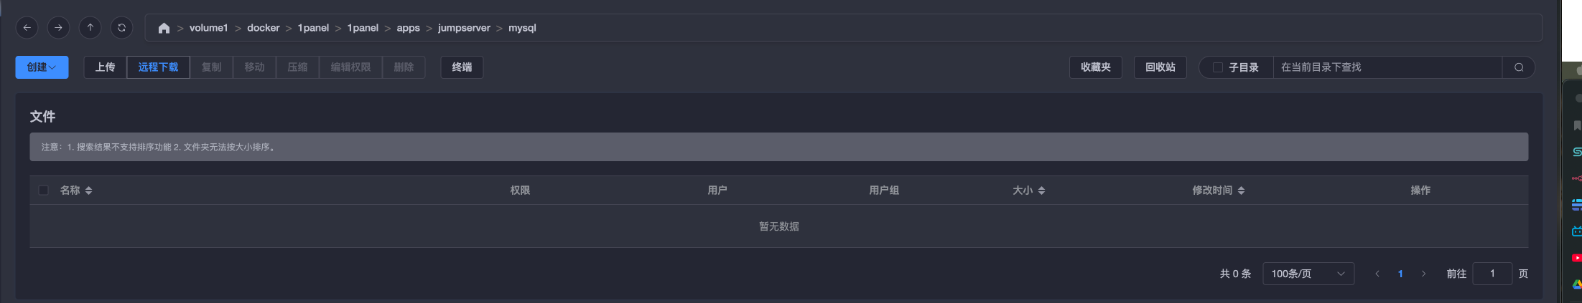
Task: Tick the select-all checkbox beside 名称
Action: [43, 190]
